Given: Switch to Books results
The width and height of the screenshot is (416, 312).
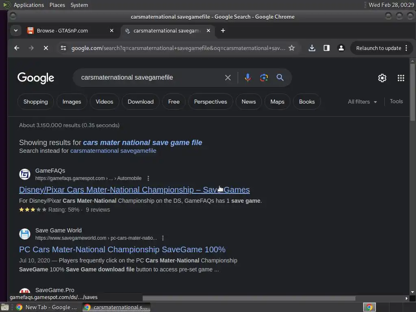Looking at the screenshot, I should tap(307, 102).
